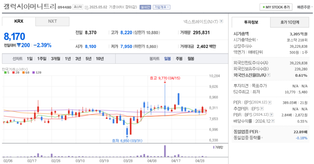Click the tallest volume bar near 04/15
The image size is (314, 164).
tap(165, 151)
